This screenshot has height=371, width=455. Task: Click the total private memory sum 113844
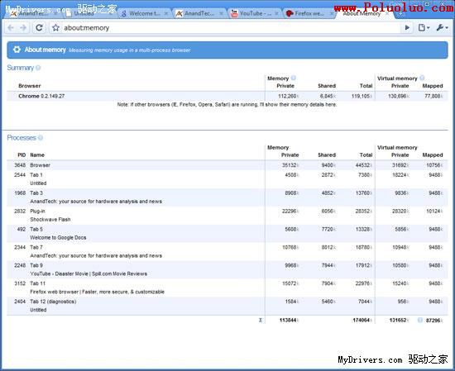(289, 321)
